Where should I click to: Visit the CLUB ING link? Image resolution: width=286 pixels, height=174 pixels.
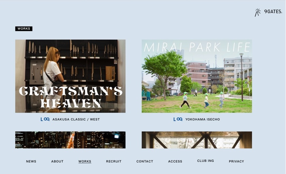click(206, 161)
